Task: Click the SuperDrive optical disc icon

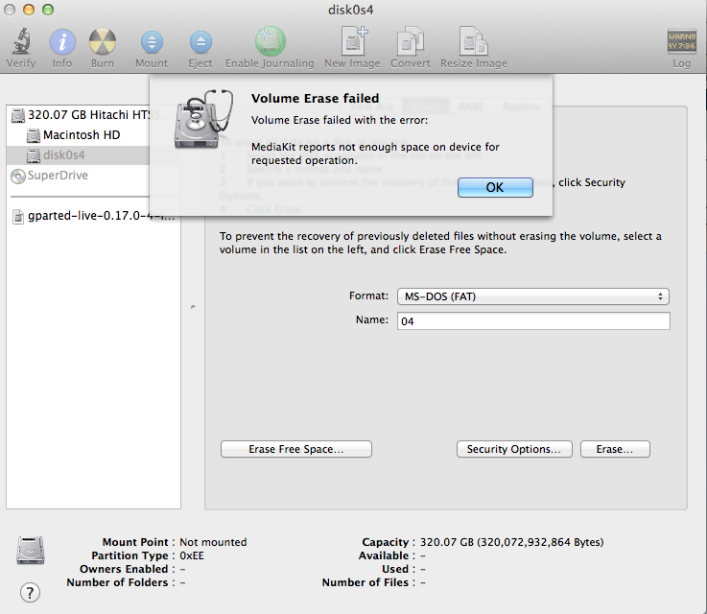Action: click(18, 177)
